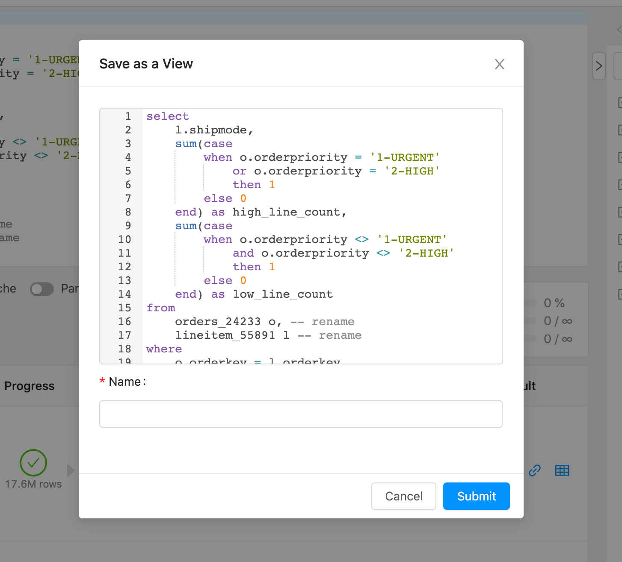This screenshot has height=562, width=622.
Task: Click 'low_line_count' on line 14
Action: tap(283, 294)
